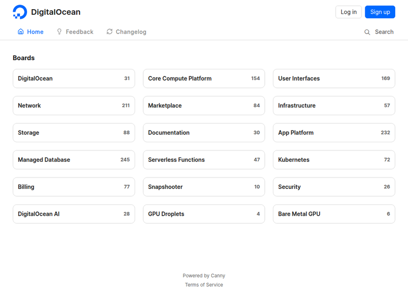
Task: Click the blue Sign up button
Action: tap(380, 12)
